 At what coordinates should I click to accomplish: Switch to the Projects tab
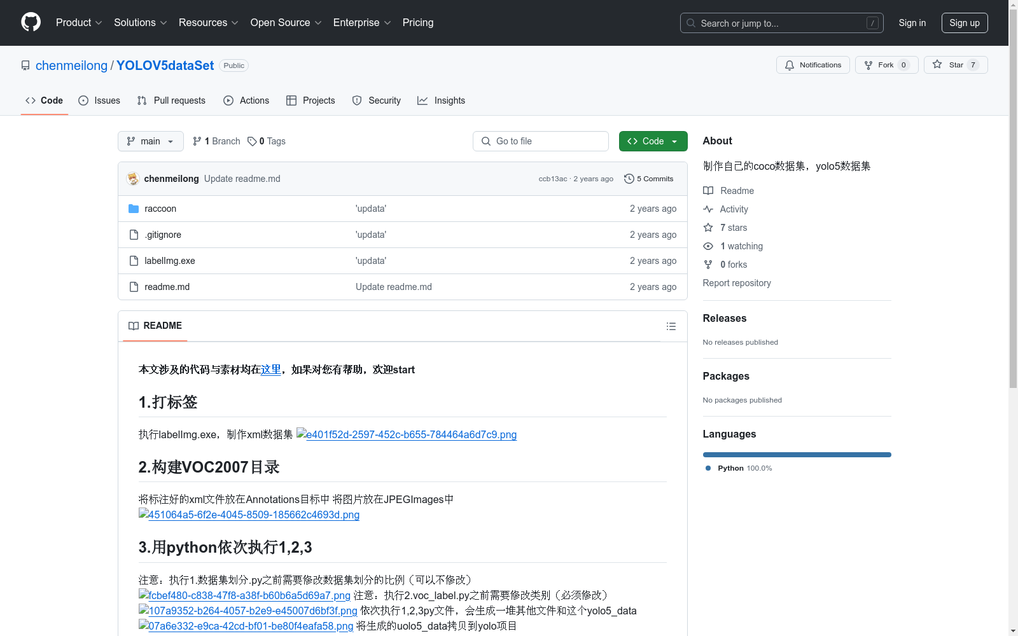(310, 100)
